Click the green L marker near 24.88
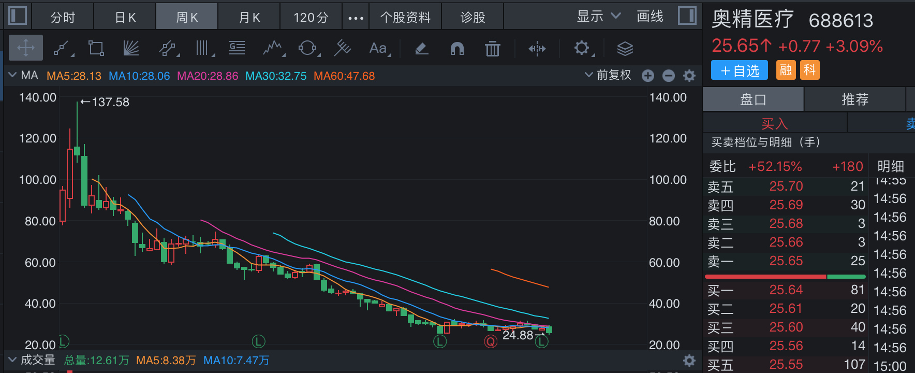The height and width of the screenshot is (373, 915). pyautogui.click(x=541, y=342)
